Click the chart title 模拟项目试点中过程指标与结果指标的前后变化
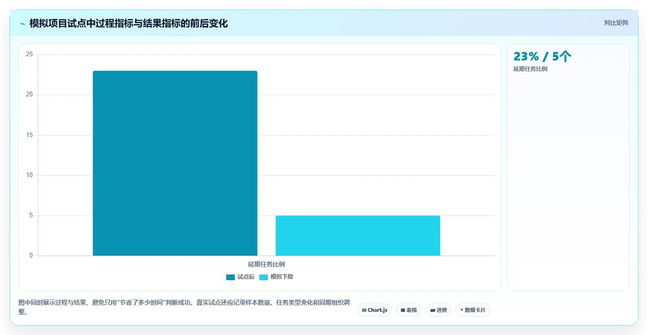 128,23
